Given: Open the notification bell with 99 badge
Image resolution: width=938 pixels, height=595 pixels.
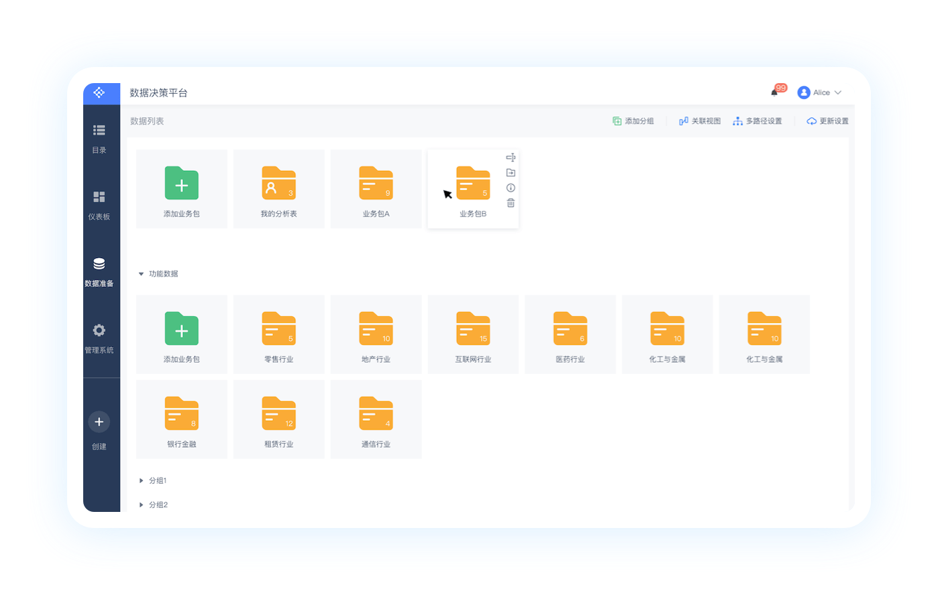Looking at the screenshot, I should point(774,92).
